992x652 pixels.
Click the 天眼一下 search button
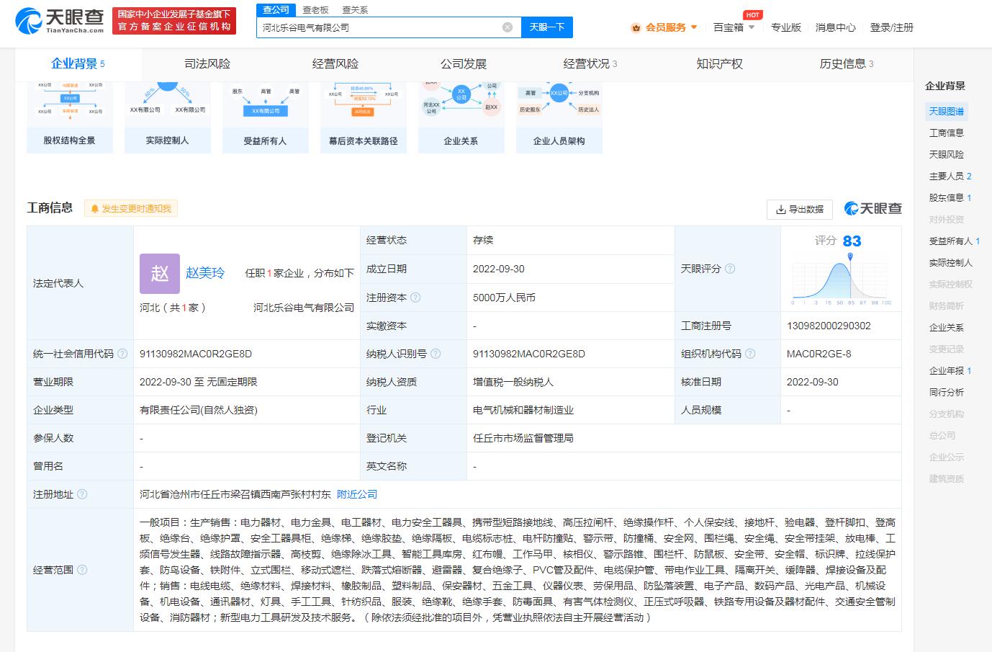point(546,27)
